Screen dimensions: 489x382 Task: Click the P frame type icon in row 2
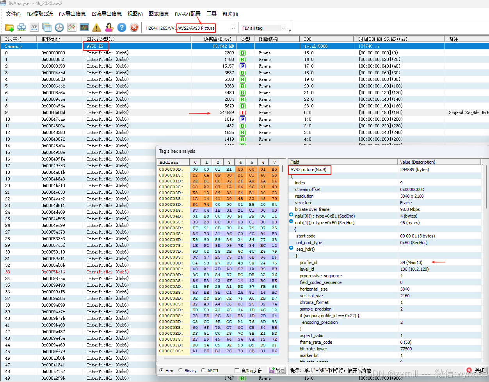(242, 66)
